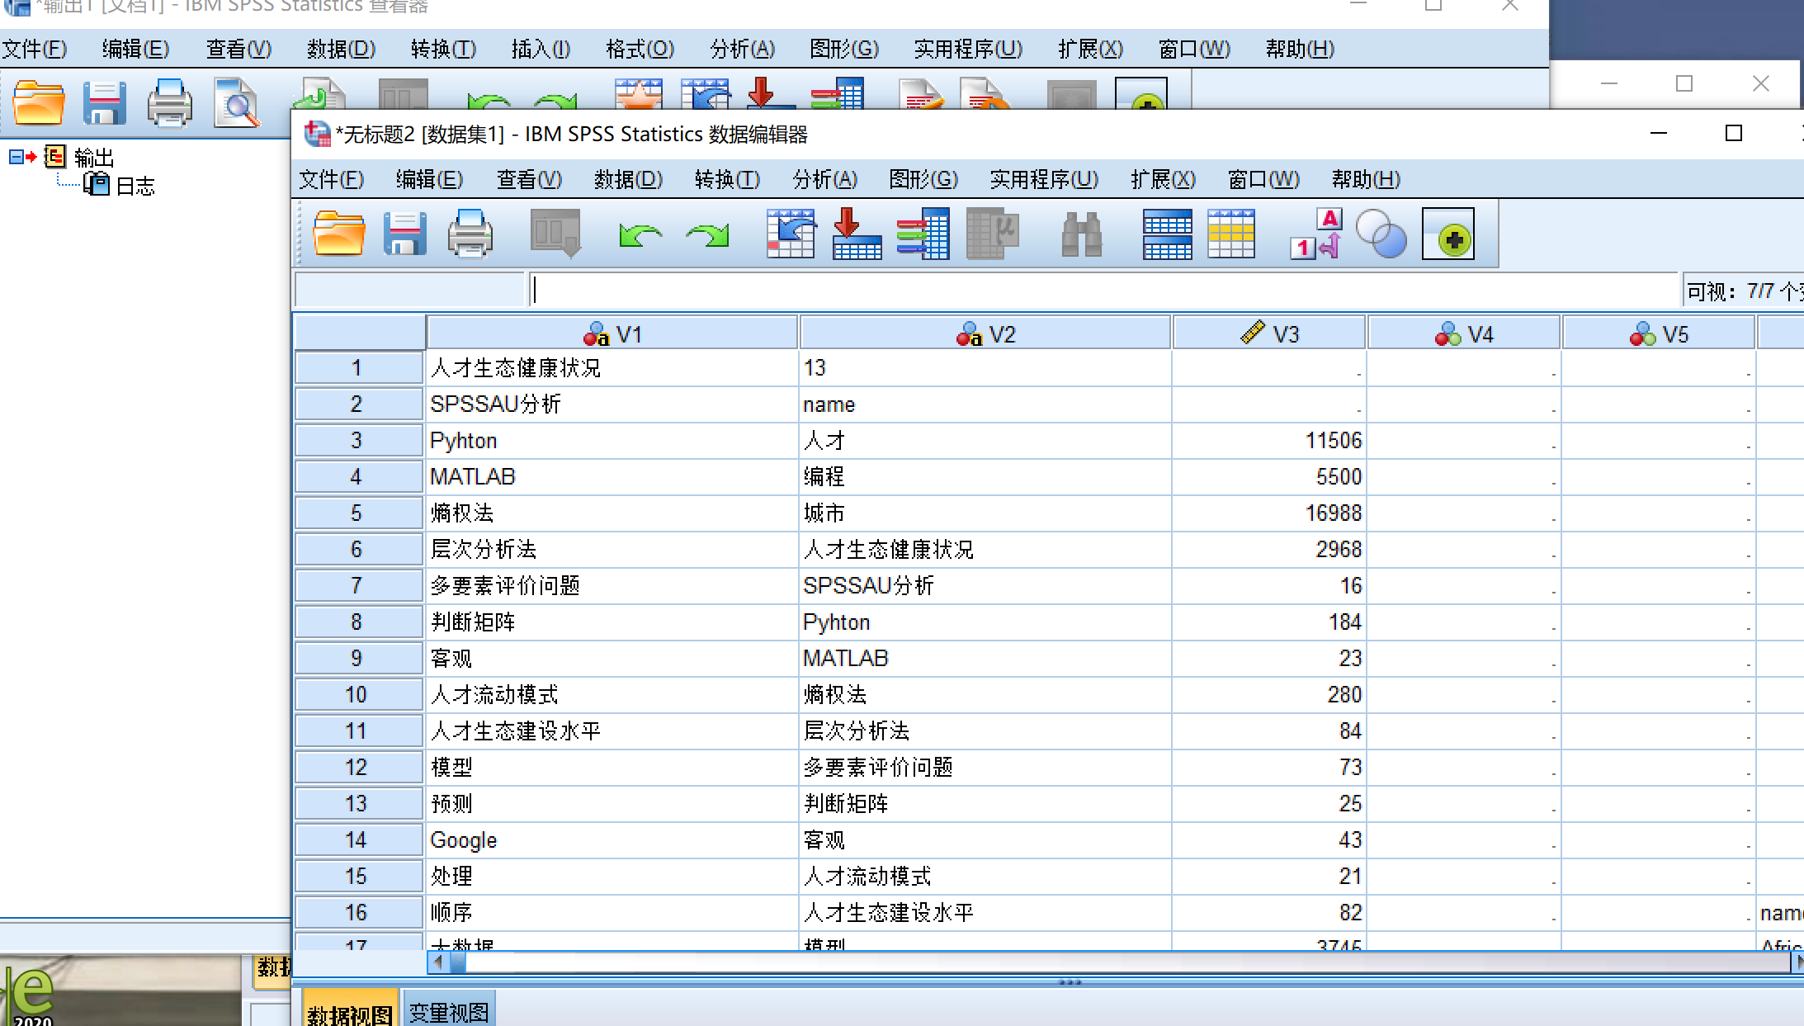The height and width of the screenshot is (1026, 1804).
Task: Select the 日志 item in the output tree
Action: [137, 185]
